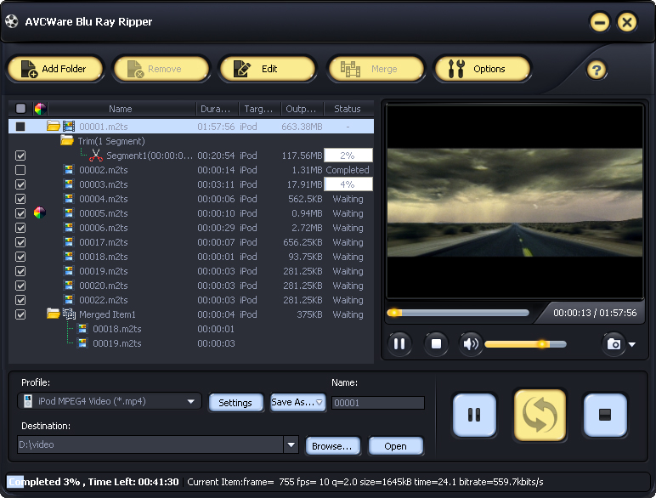Click the Time Left status text

pos(133,482)
